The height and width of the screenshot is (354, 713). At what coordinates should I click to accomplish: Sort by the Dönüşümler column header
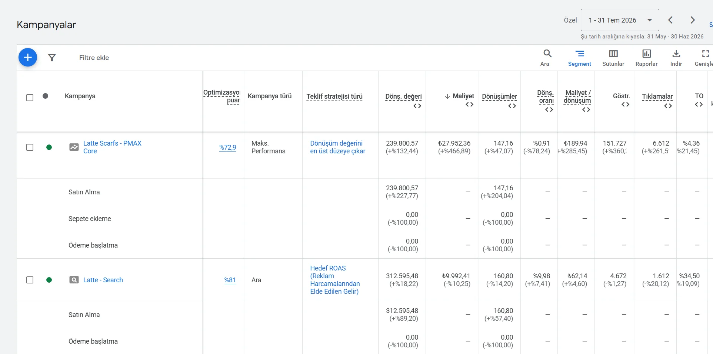tap(499, 96)
